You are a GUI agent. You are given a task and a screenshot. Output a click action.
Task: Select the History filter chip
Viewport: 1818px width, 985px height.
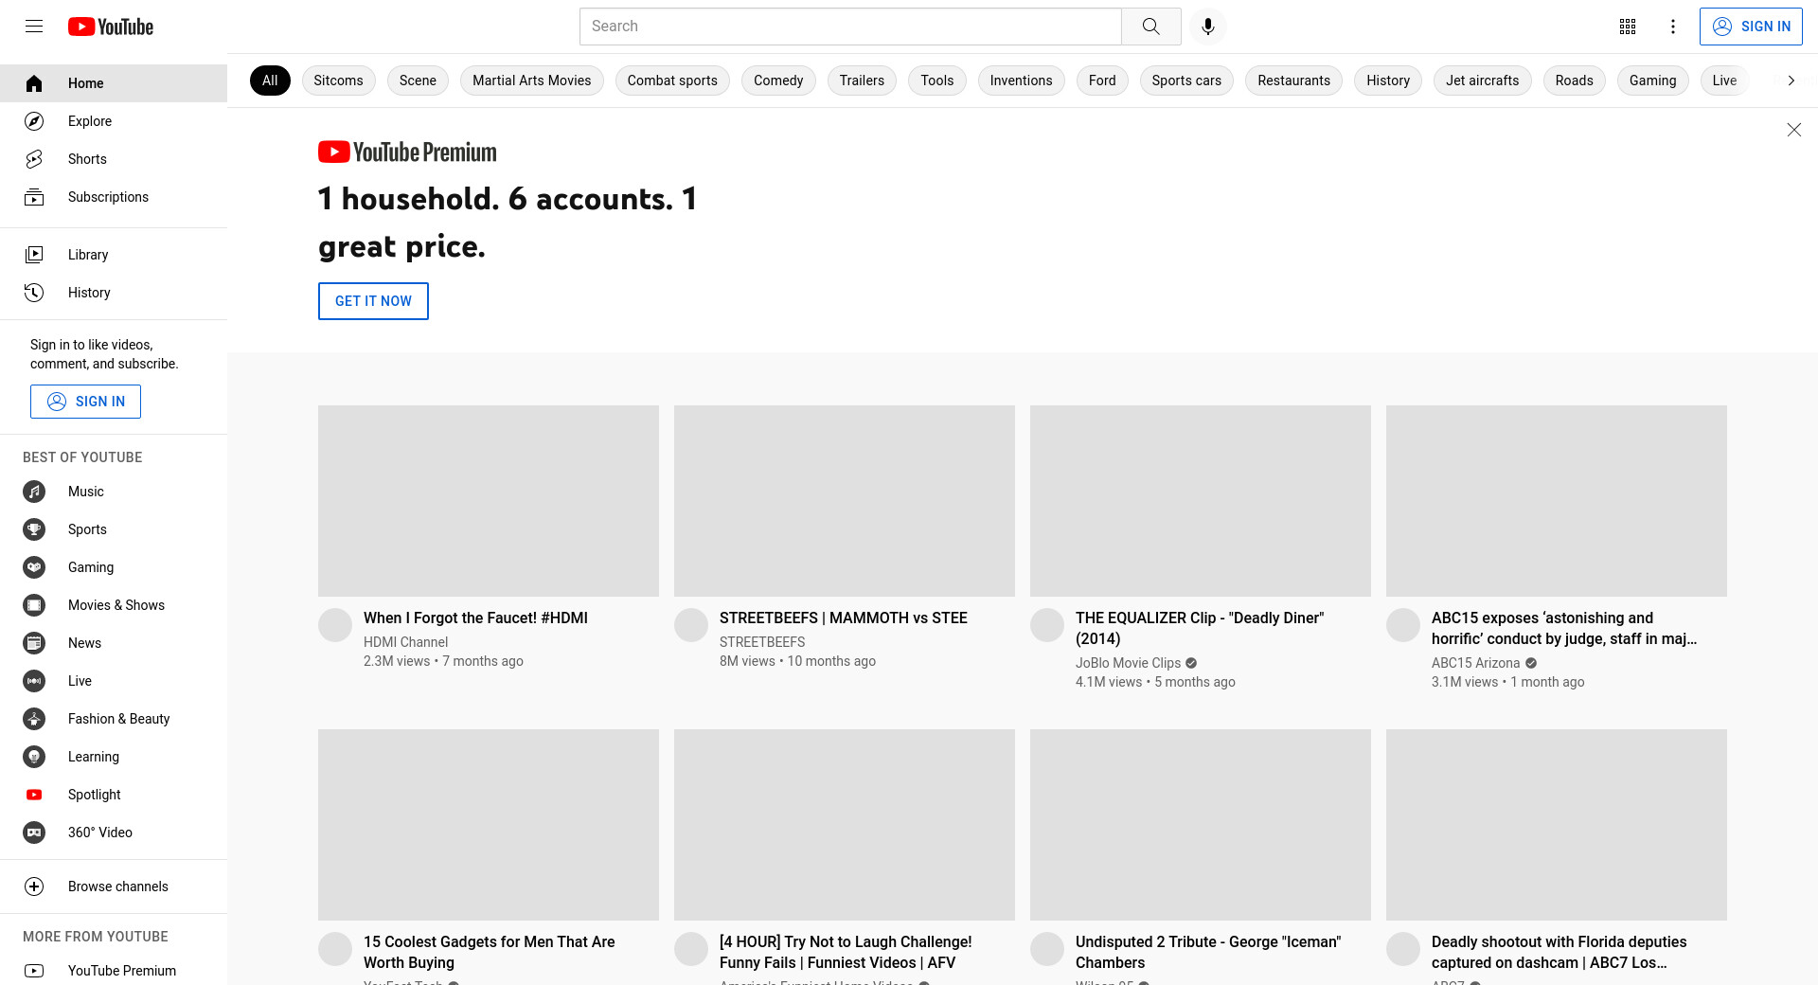click(x=1388, y=81)
